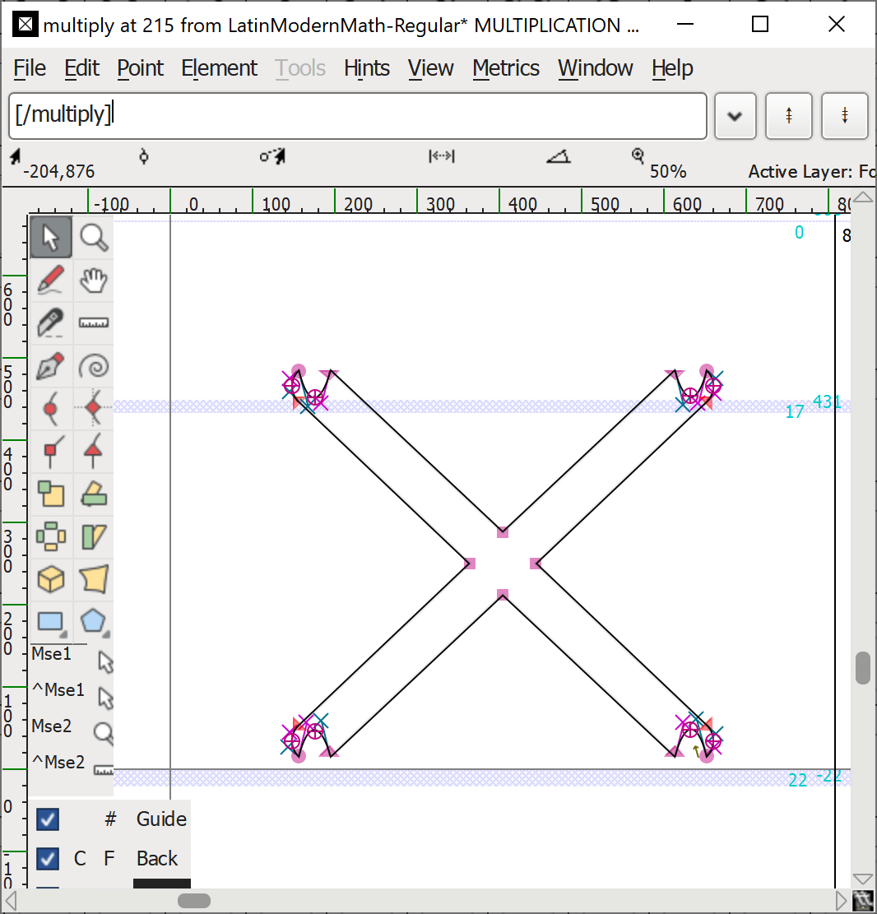Open the Metrics menu
The width and height of the screenshot is (877, 914).
[506, 68]
